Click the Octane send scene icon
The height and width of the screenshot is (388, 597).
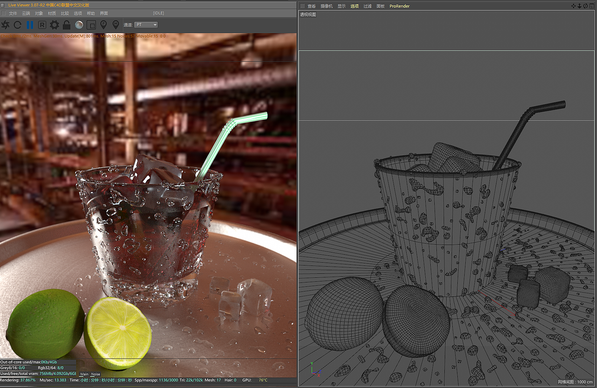6,25
